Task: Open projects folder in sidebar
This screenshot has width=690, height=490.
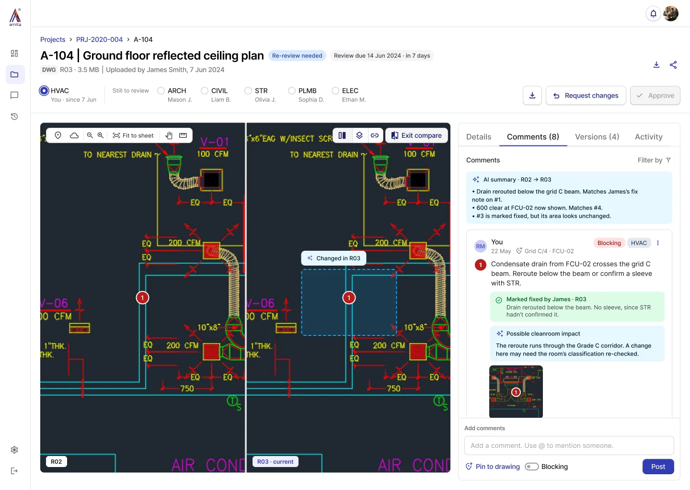Action: coord(15,74)
